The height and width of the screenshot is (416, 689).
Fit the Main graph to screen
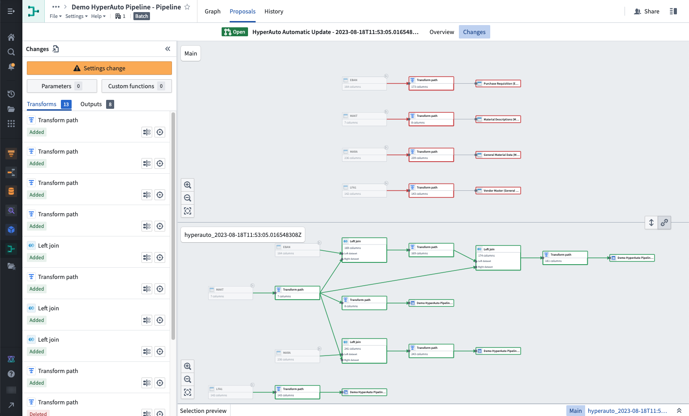[188, 211]
